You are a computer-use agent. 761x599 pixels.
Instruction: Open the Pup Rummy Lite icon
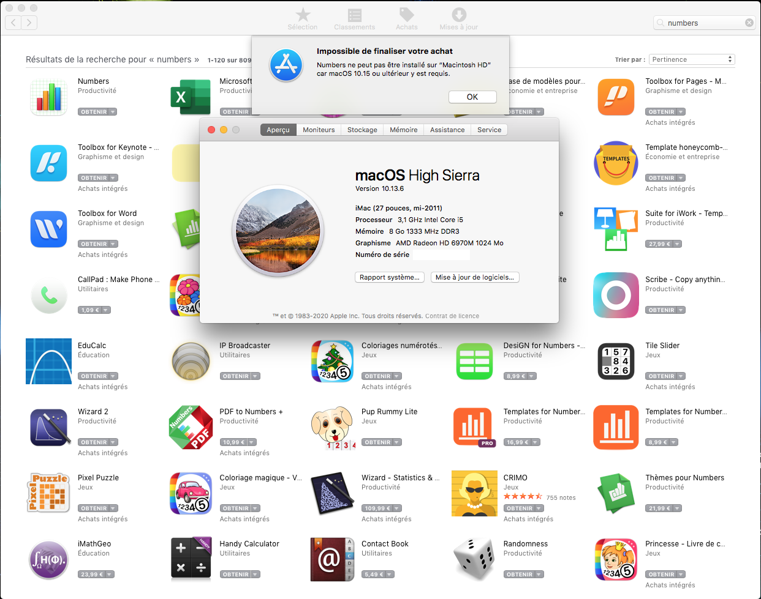click(x=333, y=427)
